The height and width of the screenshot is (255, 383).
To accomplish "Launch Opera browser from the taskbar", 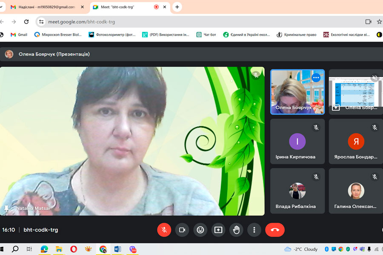I will point(74,249).
